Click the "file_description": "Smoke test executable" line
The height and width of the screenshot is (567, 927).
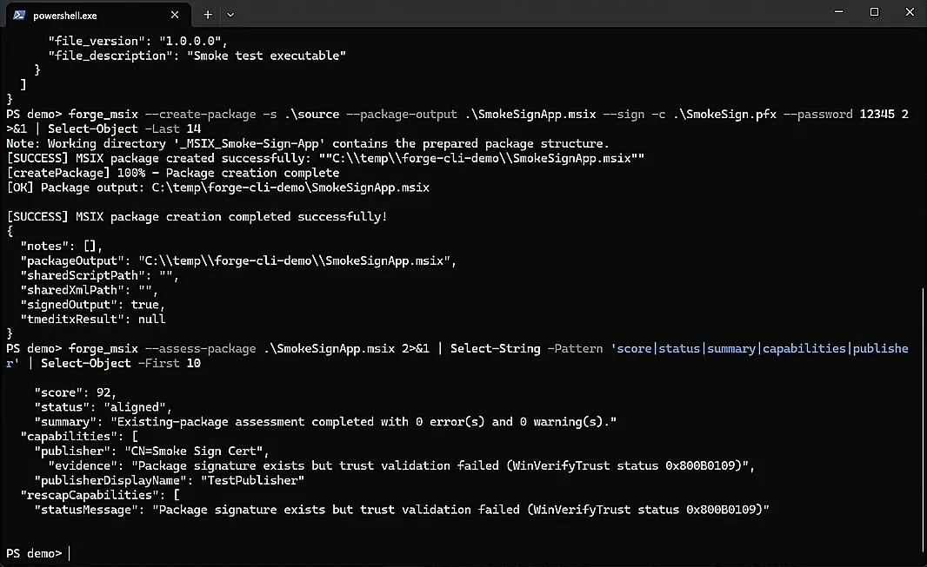click(197, 56)
